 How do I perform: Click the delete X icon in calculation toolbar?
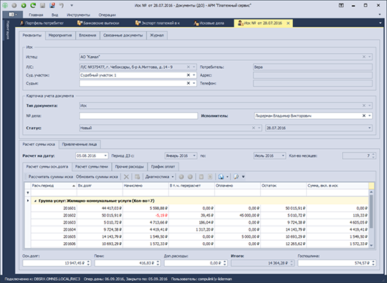click(126, 177)
